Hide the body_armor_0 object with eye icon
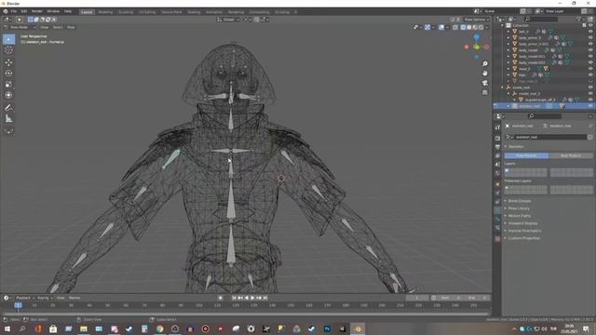 tap(590, 37)
